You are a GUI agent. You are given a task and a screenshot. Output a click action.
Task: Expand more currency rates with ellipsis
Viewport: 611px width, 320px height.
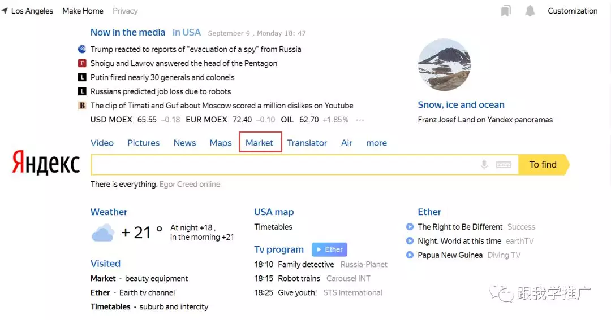(360, 120)
